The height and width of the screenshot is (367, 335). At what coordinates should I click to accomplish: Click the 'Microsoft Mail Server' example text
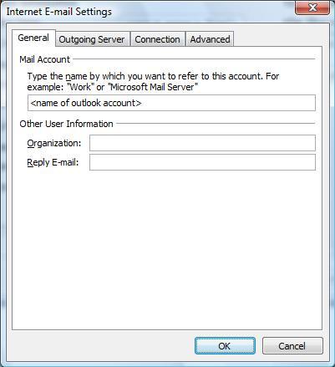point(153,87)
